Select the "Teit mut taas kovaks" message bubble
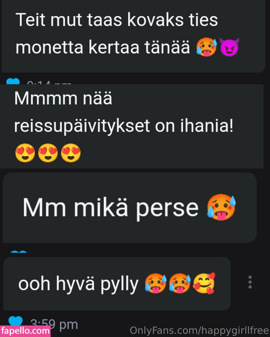The height and width of the screenshot is (337, 270). pos(133,36)
